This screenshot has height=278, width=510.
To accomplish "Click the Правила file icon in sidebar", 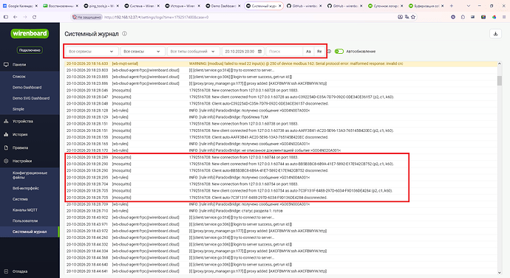I will click(6, 147).
